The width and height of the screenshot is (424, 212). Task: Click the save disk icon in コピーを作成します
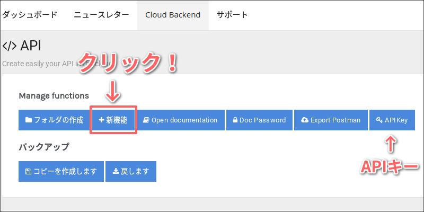tap(28, 171)
